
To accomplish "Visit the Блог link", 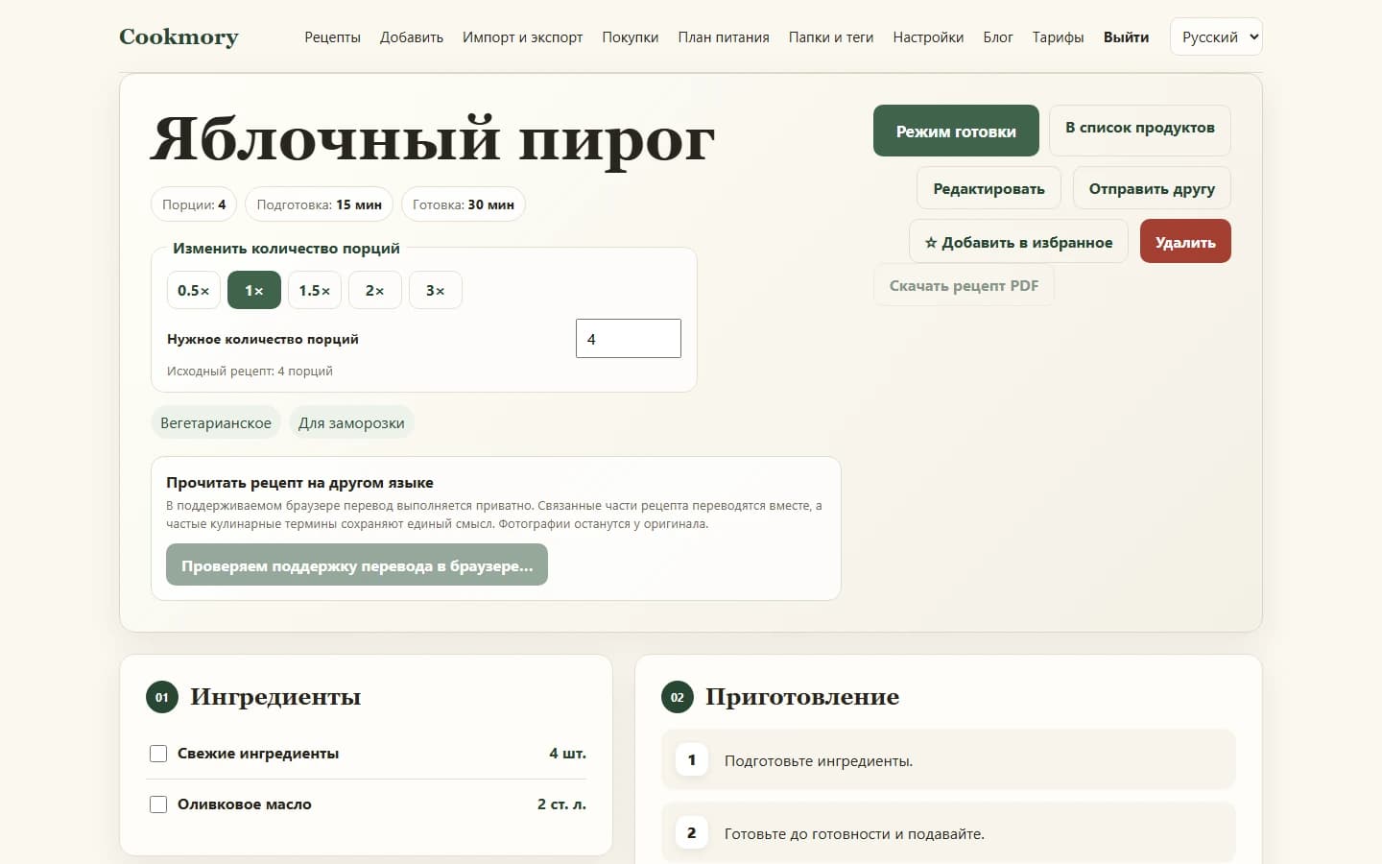I will 998,37.
